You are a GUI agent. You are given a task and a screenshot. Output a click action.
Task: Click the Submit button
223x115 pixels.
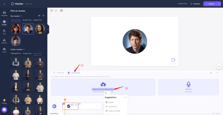coord(210,4)
